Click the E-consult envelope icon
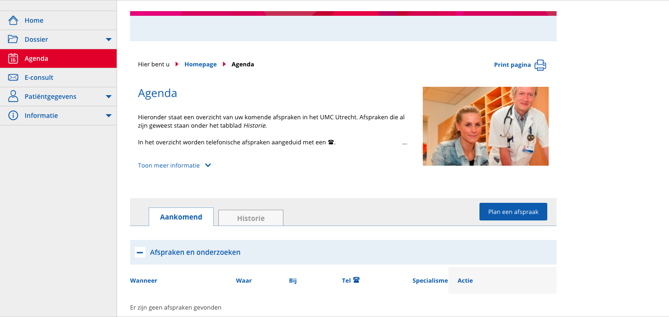669x317 pixels. click(x=13, y=78)
